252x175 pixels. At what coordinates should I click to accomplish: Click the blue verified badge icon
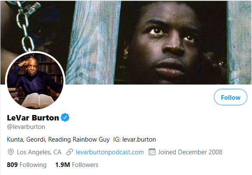[65, 118]
